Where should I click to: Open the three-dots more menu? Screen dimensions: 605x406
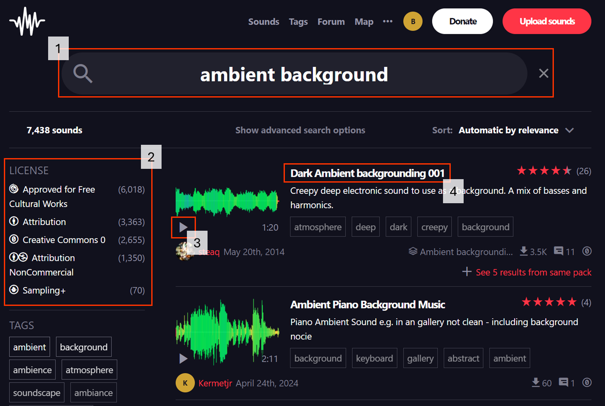coord(388,21)
